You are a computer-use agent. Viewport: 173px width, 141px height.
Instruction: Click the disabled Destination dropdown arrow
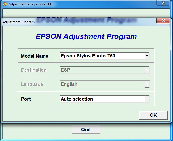147,70
